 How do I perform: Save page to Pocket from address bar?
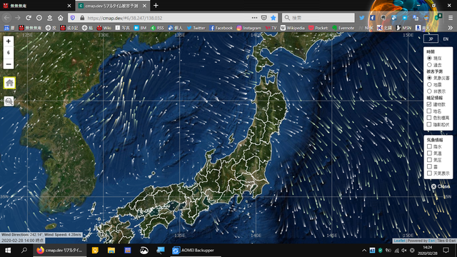coord(263,18)
